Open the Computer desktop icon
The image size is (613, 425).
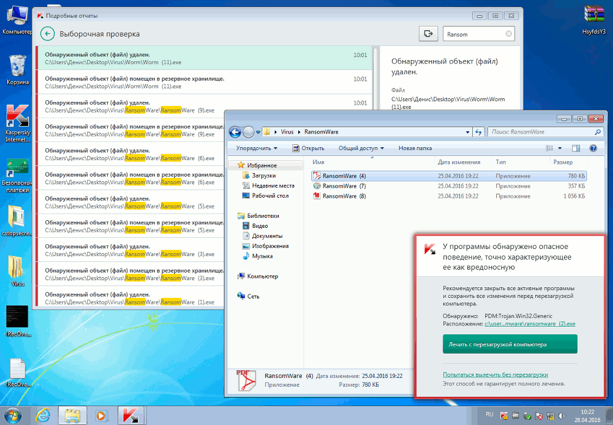17,20
